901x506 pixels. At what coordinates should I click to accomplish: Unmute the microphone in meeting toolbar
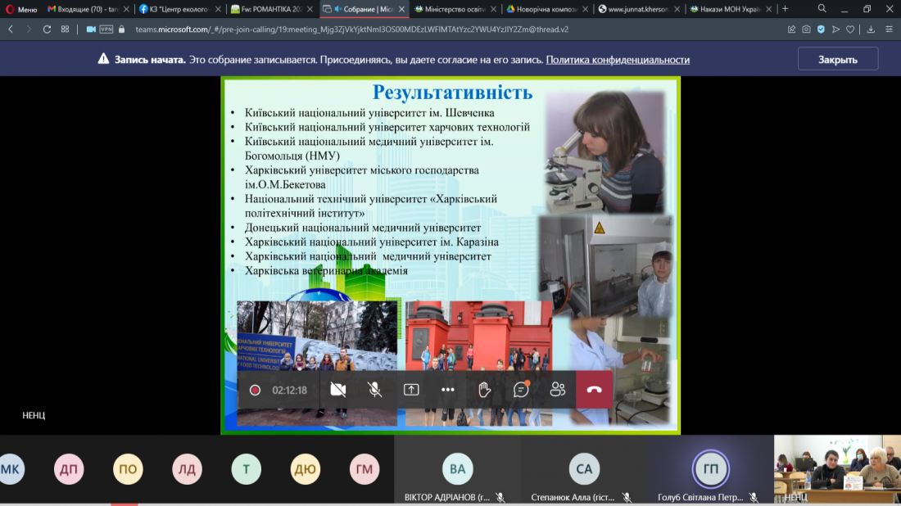[374, 390]
